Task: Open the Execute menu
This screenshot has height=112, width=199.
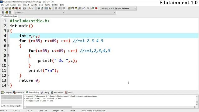Action: pyautogui.click(x=34, y=5)
